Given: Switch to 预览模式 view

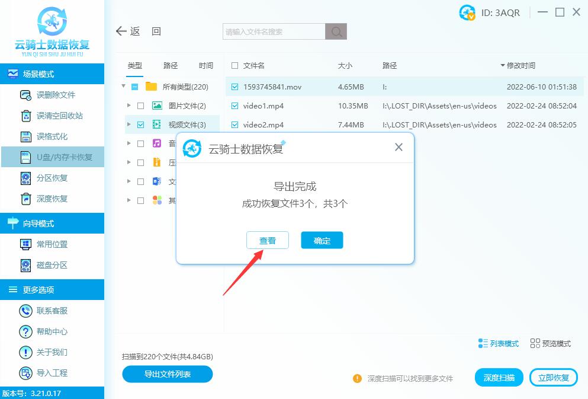Looking at the screenshot, I should (x=550, y=343).
